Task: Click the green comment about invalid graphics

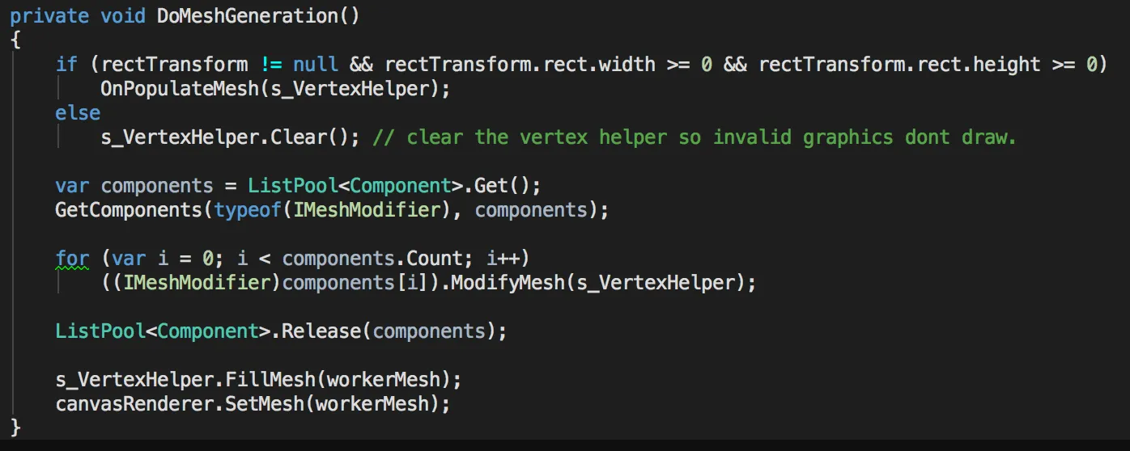Action: (x=694, y=137)
